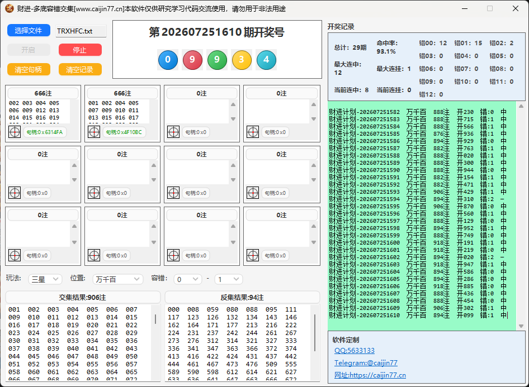Click crosshair picker in first bottom-row panel
The image size is (529, 387).
15,255
